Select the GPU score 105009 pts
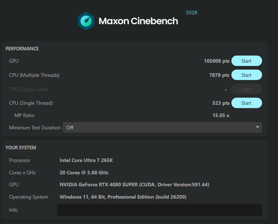Screen dimensions: 278x224 pyautogui.click(x=217, y=61)
